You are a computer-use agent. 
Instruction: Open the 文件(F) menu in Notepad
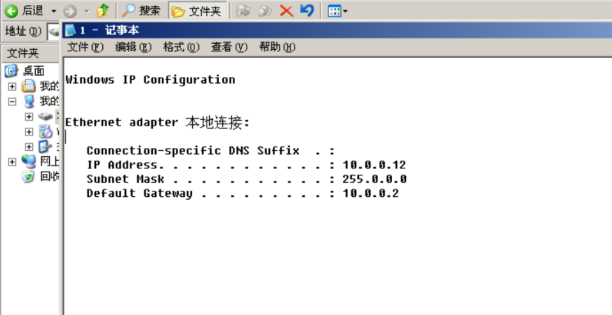coord(85,47)
